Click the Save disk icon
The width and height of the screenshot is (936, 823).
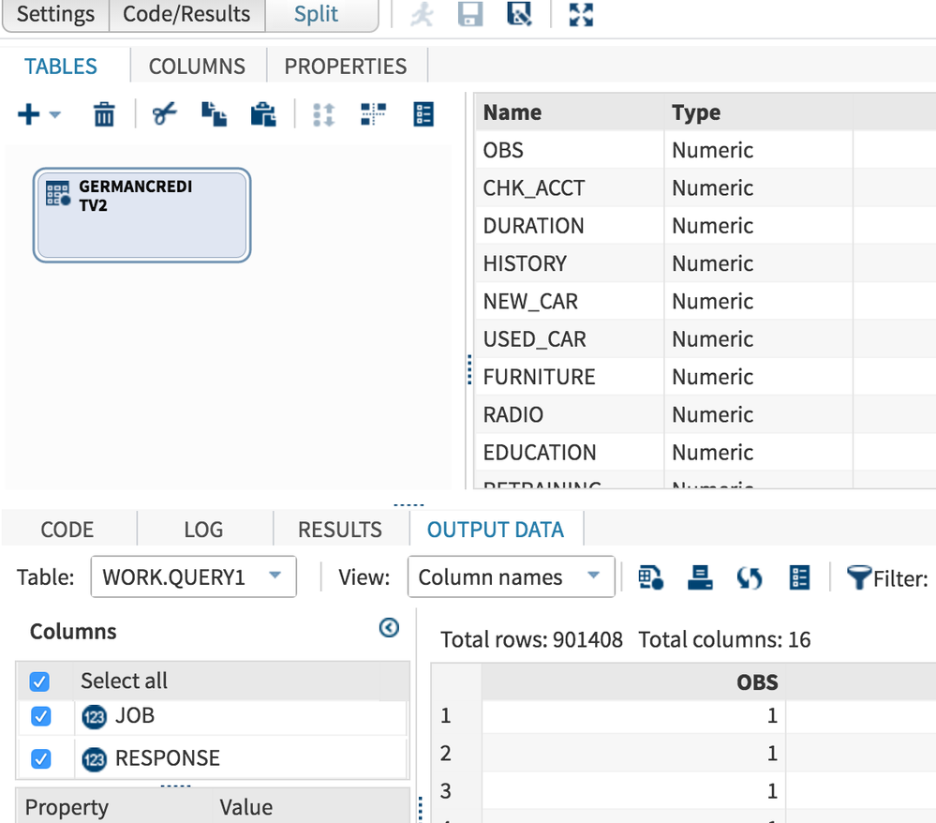(470, 15)
